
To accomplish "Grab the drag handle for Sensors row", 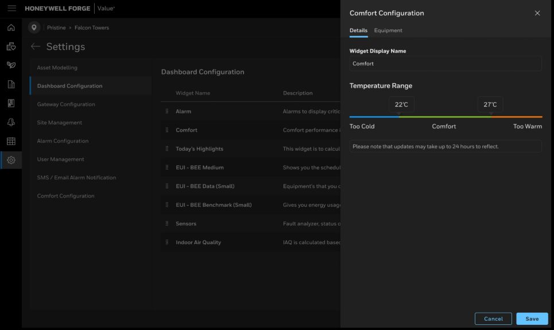I will [x=166, y=223].
